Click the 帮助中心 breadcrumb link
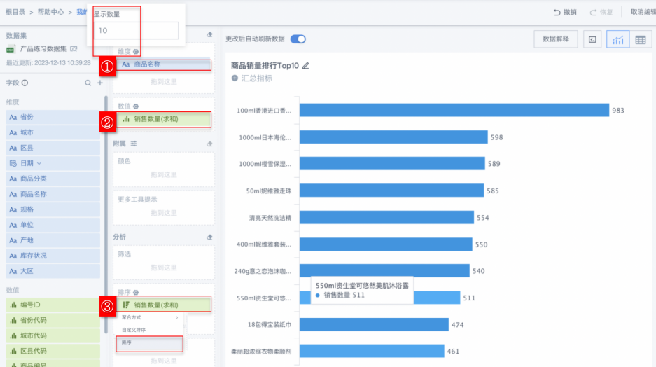The image size is (656, 367). click(52, 12)
